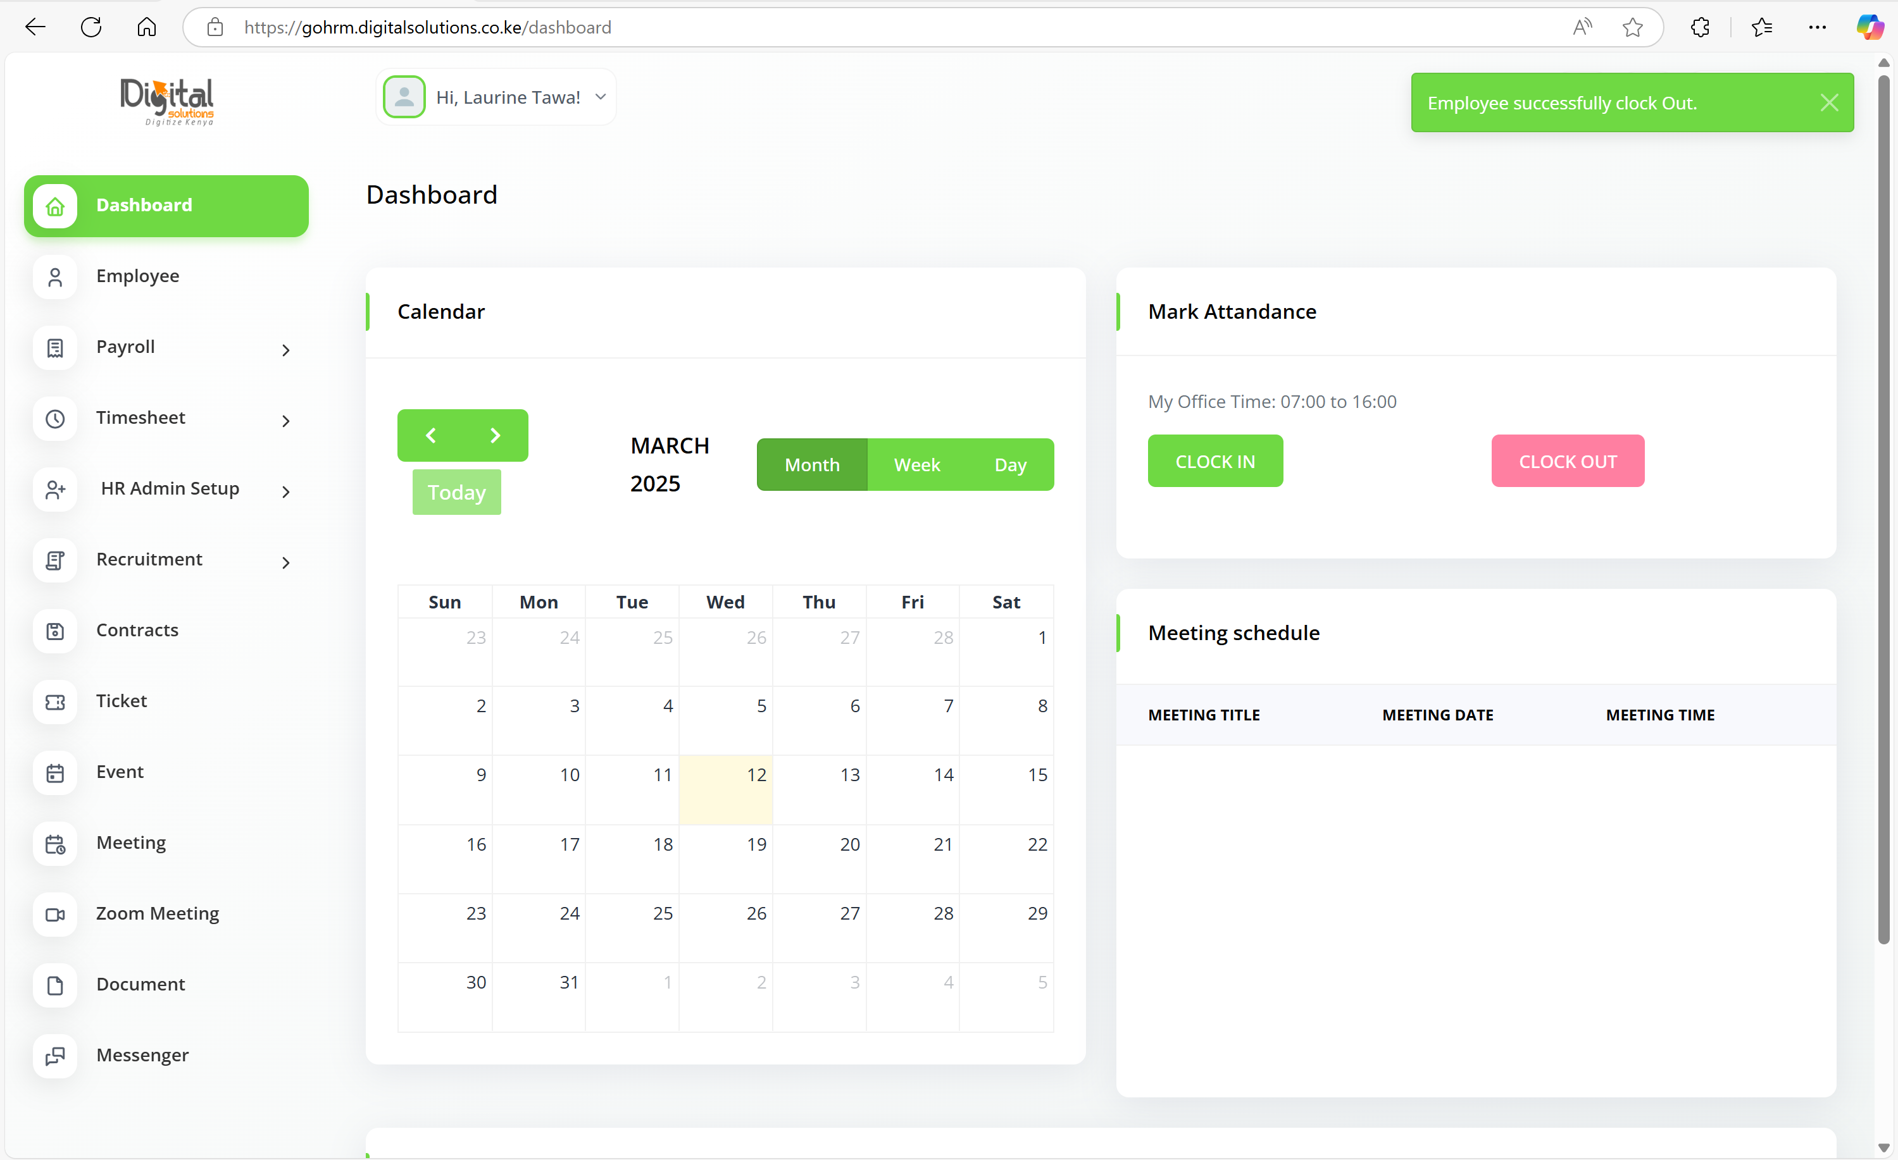Click the Recruitment document icon
The image size is (1898, 1160).
(x=54, y=560)
